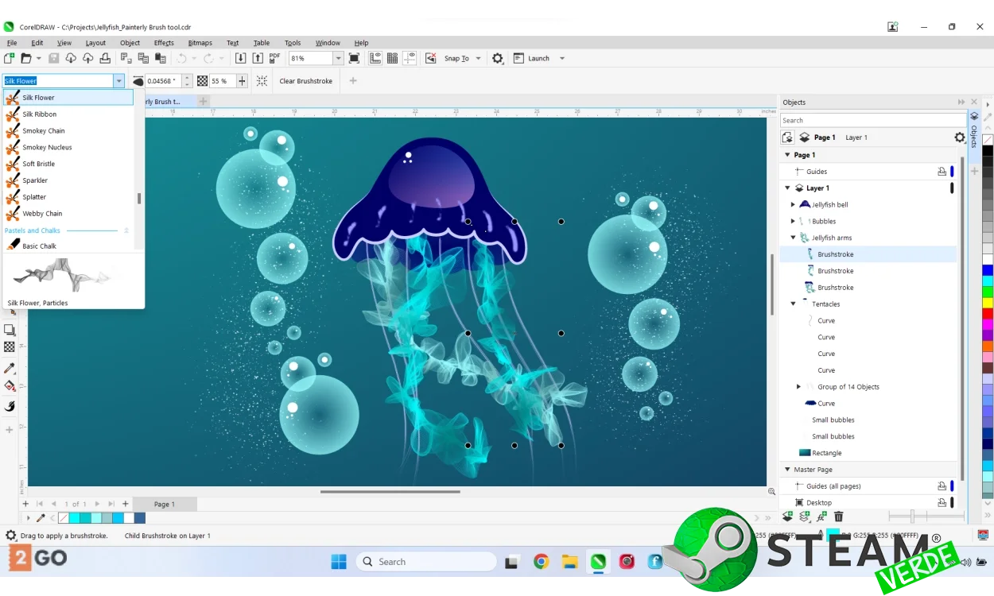Select the Color Eyedropper tool
Screen dimensions: 994x596
tap(10, 369)
